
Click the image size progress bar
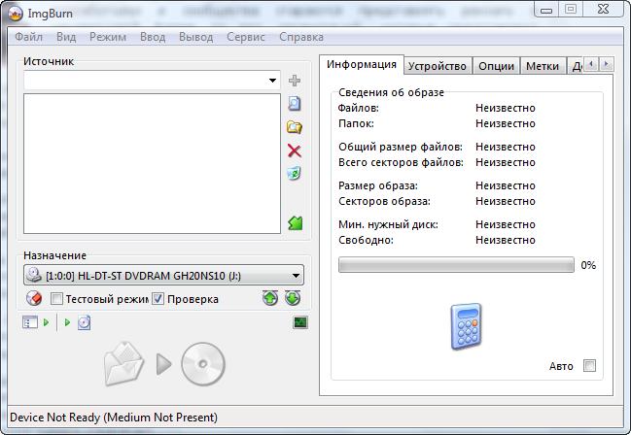pos(456,265)
